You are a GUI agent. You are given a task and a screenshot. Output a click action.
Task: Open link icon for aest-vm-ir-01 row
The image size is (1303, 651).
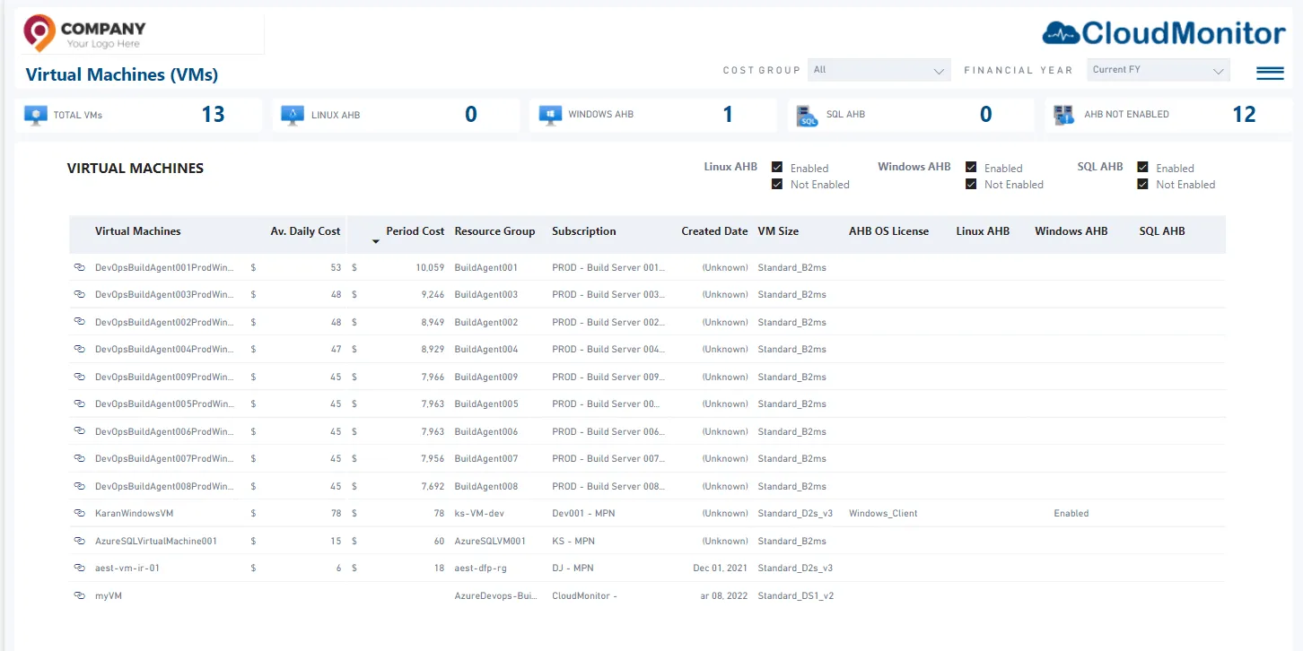(x=79, y=568)
